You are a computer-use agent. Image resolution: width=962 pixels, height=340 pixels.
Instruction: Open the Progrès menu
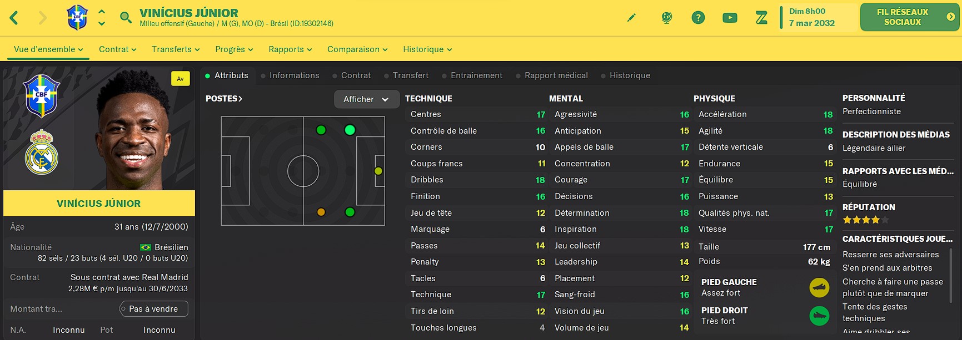pyautogui.click(x=234, y=49)
